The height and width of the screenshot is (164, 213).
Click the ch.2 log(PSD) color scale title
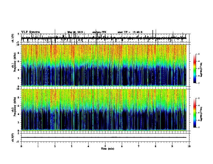(x=201, y=114)
